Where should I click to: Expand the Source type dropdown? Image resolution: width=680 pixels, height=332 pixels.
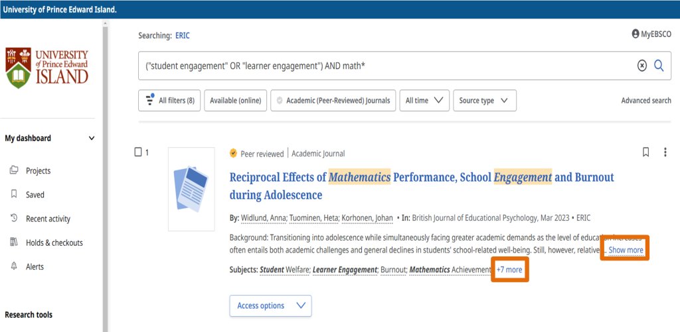(484, 101)
